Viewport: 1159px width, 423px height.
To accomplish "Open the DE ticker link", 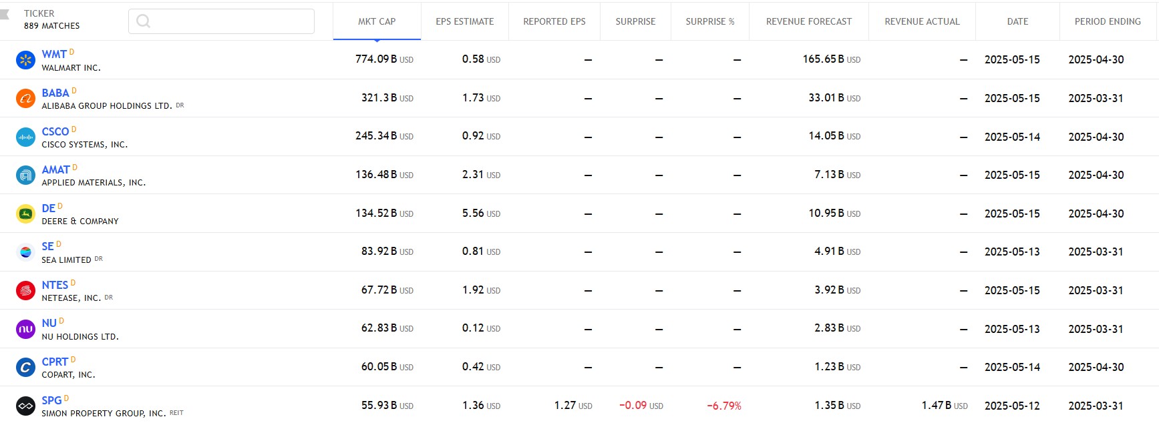I will tap(49, 209).
